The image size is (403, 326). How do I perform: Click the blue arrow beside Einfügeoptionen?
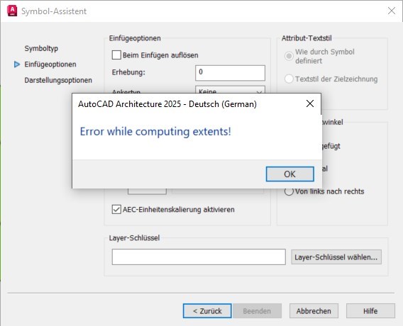[x=17, y=64]
